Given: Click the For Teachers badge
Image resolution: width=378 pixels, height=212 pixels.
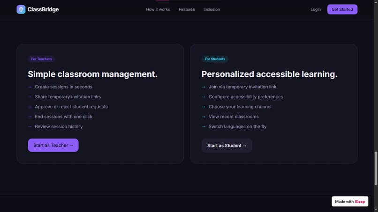Looking at the screenshot, I should [x=41, y=59].
